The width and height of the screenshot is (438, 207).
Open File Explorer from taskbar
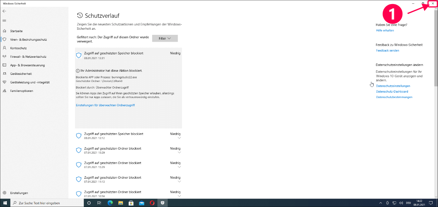tap(120, 203)
